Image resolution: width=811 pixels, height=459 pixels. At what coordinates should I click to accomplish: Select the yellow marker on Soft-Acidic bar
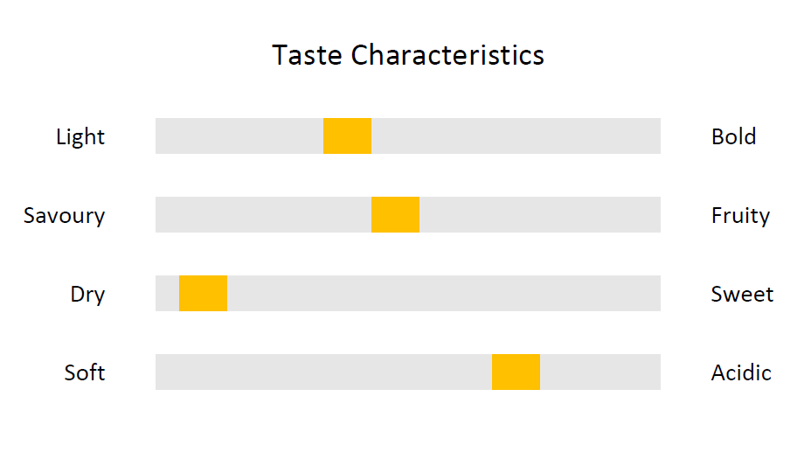click(516, 372)
